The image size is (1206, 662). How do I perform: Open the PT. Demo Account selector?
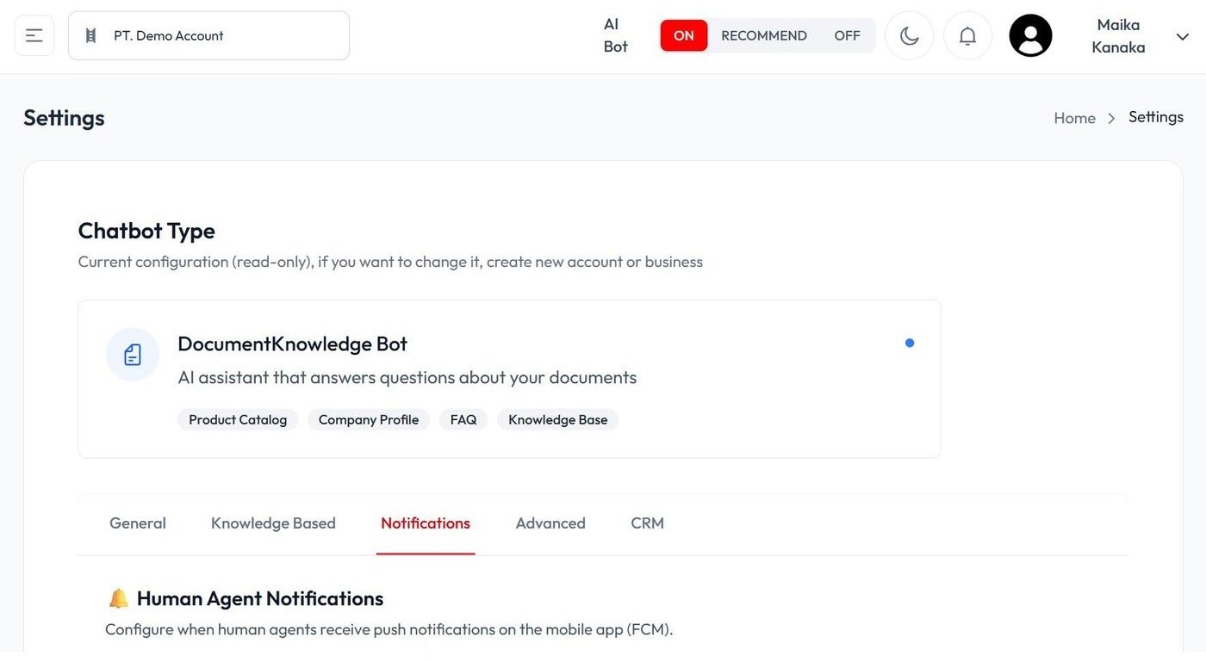pos(208,35)
